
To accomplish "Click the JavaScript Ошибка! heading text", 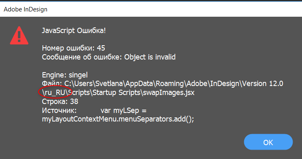I will (x=74, y=31).
